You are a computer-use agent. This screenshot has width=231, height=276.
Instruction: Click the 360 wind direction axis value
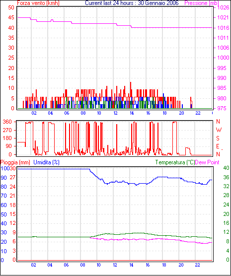[7, 122]
